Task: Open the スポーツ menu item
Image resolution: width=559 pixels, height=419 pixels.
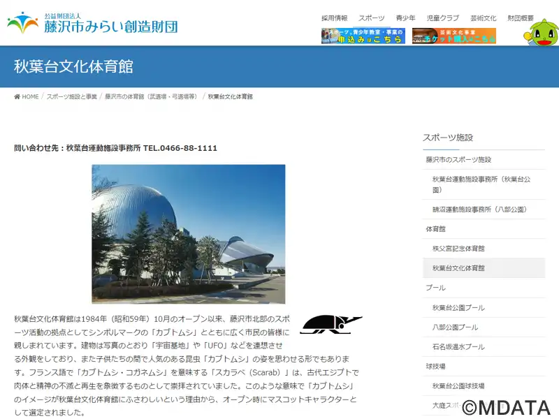Action: [x=372, y=18]
